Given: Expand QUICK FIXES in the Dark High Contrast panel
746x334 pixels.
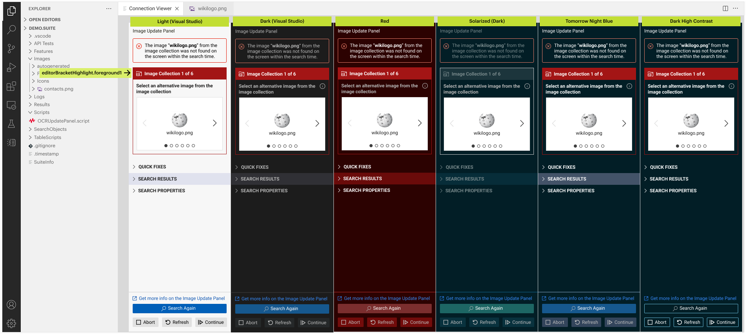Looking at the screenshot, I should coord(691,167).
